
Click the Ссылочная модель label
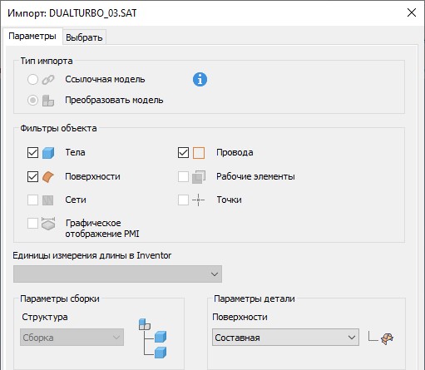point(105,80)
